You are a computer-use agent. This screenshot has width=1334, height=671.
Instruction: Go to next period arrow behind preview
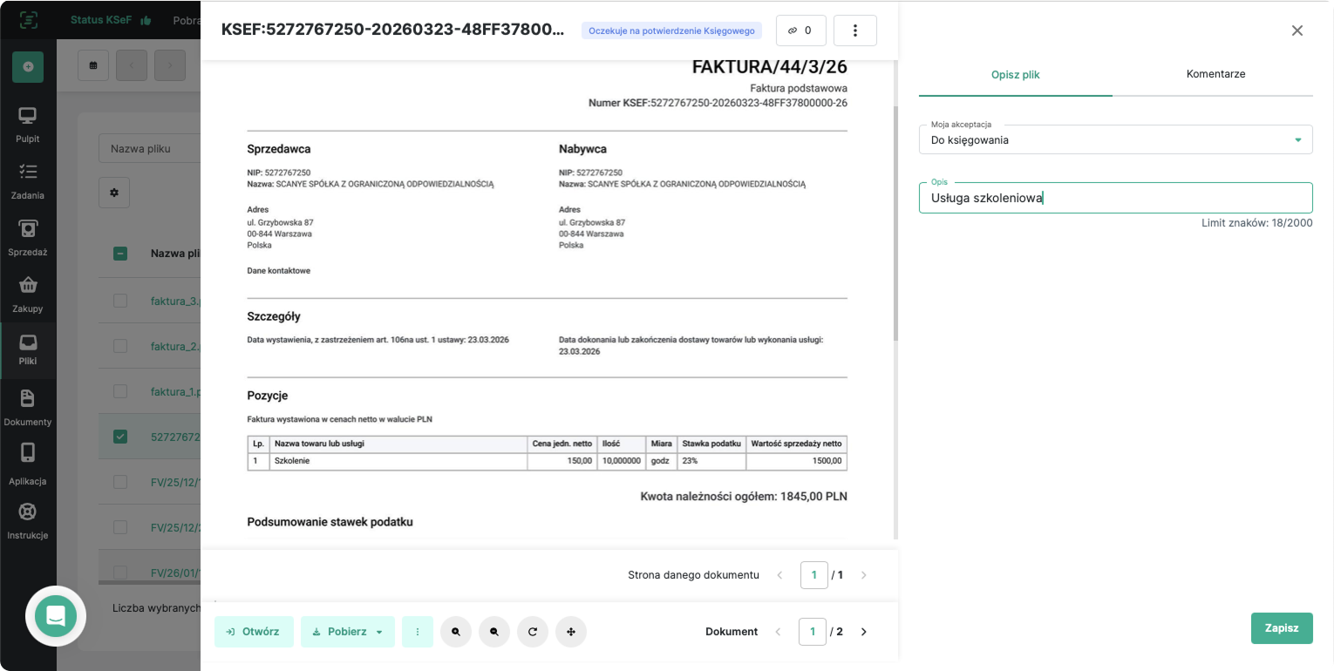tap(171, 65)
